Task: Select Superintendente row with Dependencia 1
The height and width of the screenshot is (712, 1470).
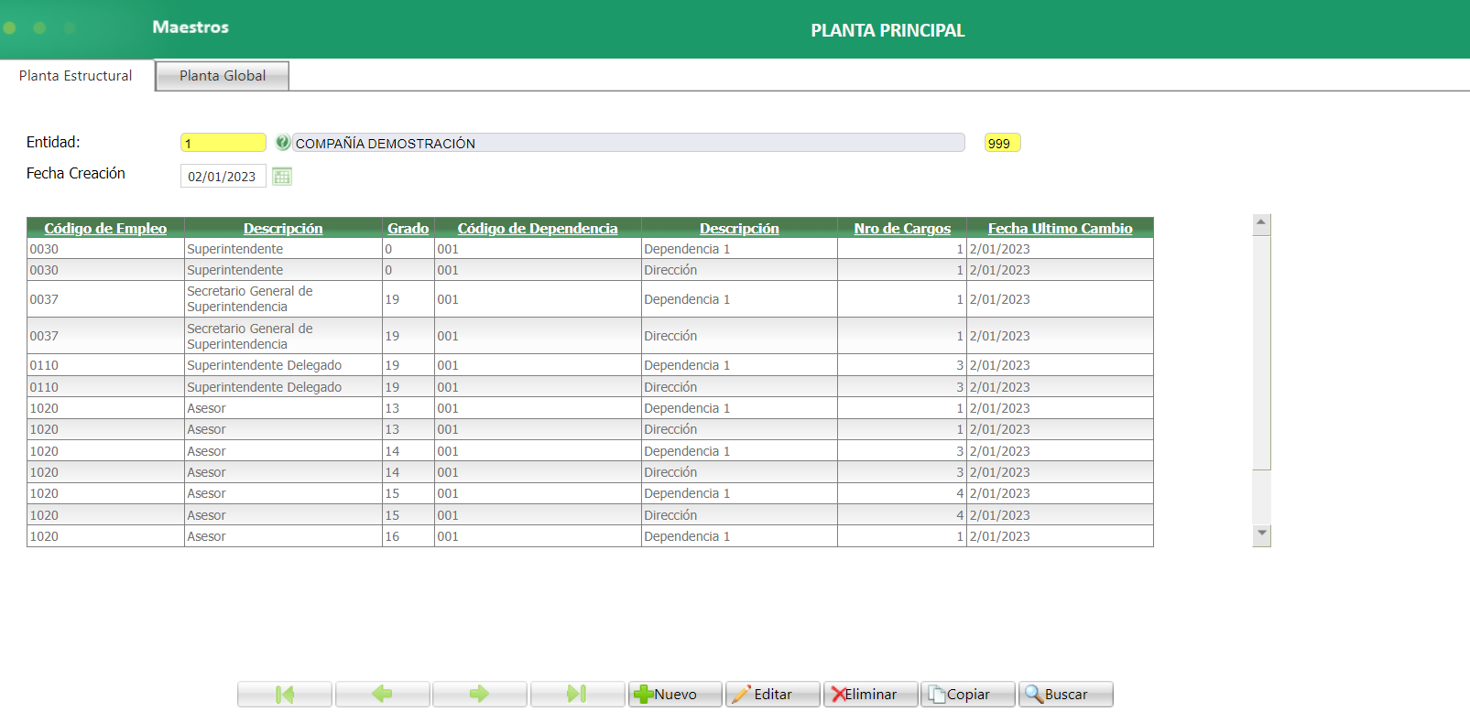Action: pos(590,249)
